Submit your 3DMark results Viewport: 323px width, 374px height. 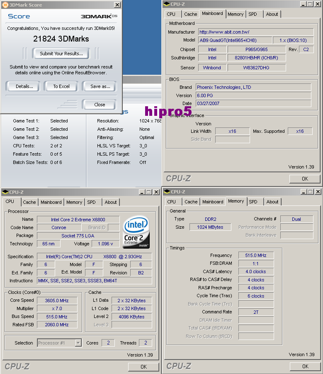pyautogui.click(x=61, y=54)
